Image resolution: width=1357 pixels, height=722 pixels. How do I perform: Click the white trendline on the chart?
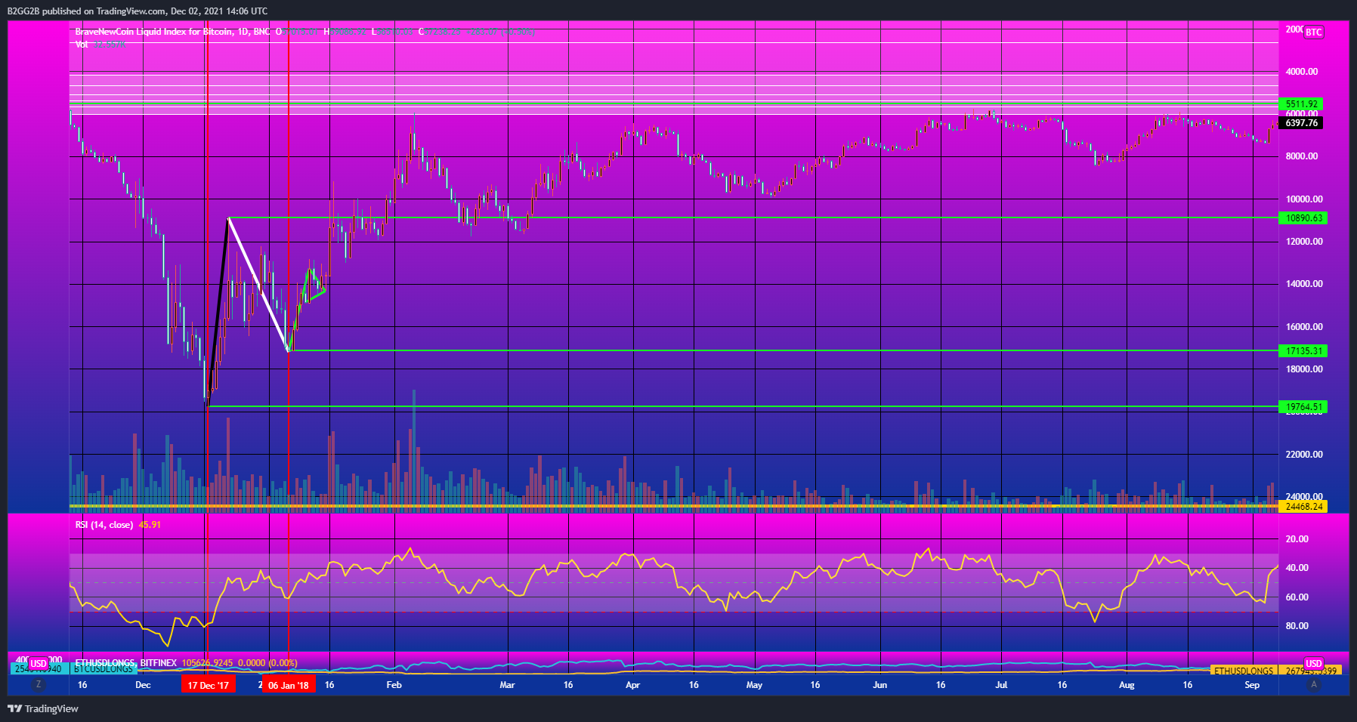tap(258, 284)
